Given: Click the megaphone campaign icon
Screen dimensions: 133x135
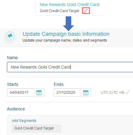Looking at the screenshot, I should point(10,36).
